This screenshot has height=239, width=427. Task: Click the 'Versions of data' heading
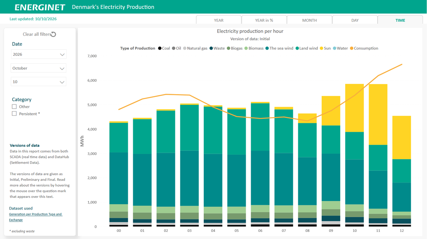25,145
